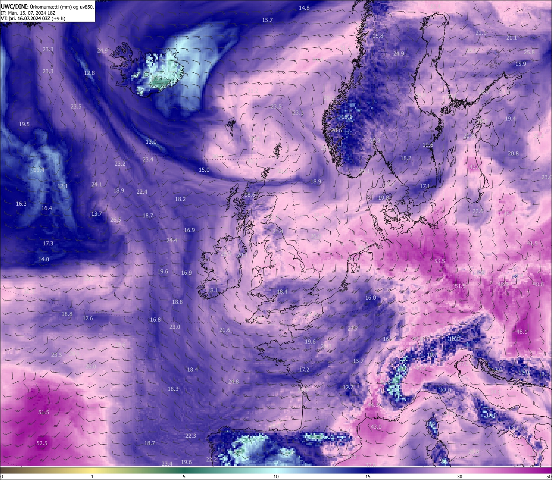Click the 19.8 value over Denmark
Image resolution: width=552 pixels, height=480 pixels.
pyautogui.click(x=383, y=198)
